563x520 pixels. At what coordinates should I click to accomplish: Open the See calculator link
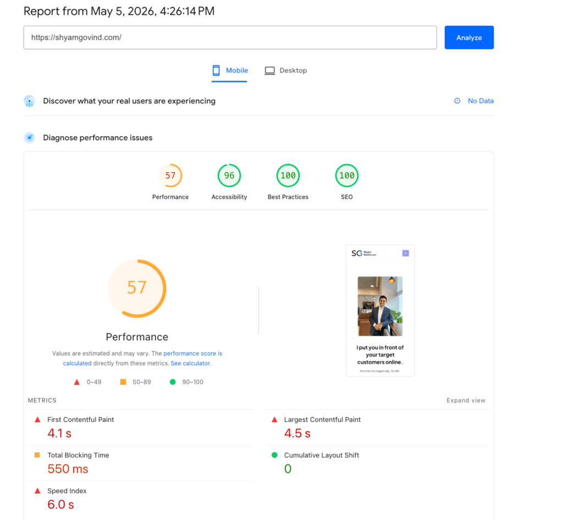[191, 363]
